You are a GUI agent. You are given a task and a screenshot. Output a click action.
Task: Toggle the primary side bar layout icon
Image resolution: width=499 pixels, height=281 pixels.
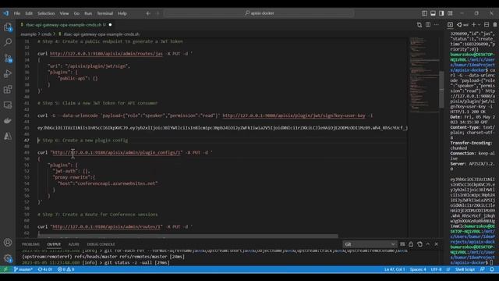point(424,13)
